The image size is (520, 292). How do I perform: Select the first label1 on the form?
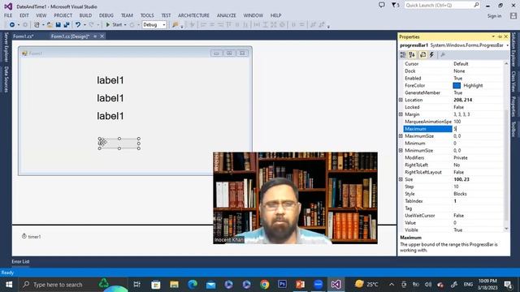coord(110,80)
